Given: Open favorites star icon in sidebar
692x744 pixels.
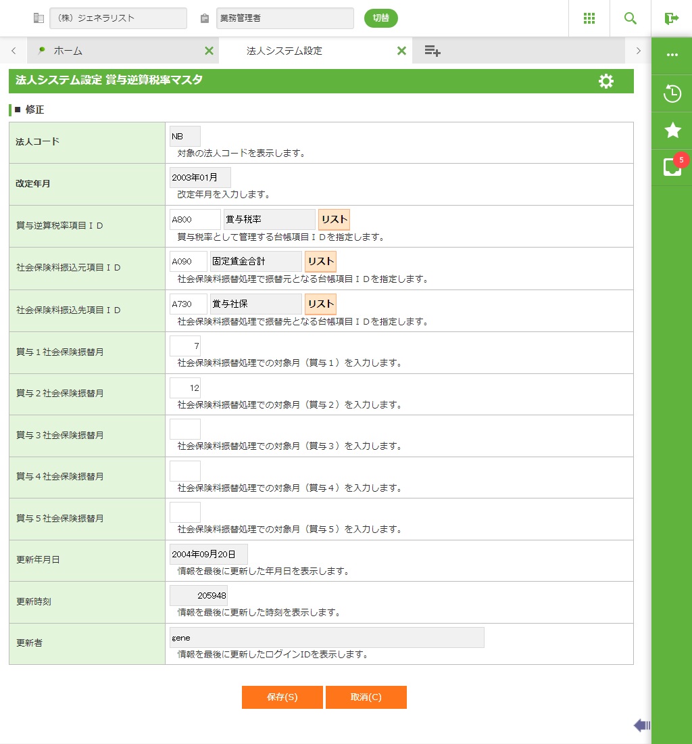Looking at the screenshot, I should (x=672, y=131).
